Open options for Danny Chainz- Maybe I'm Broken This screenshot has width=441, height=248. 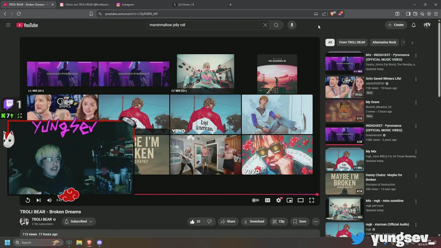(x=416, y=176)
